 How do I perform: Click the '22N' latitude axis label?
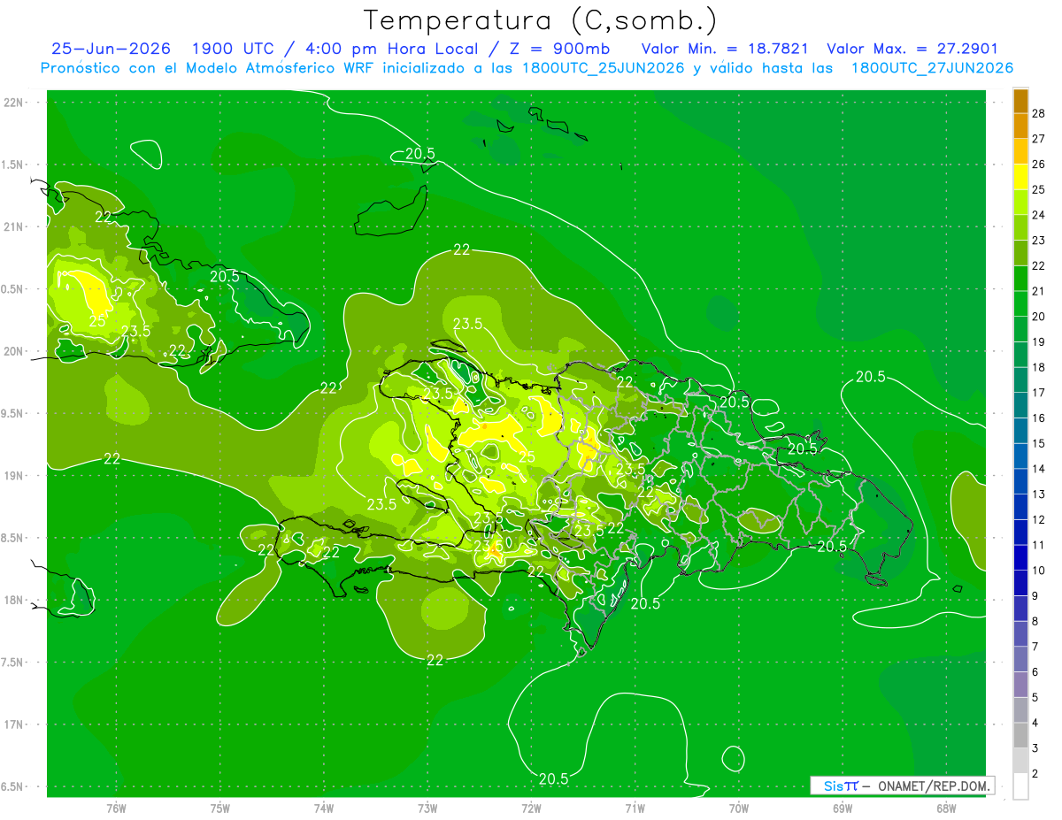click(x=15, y=103)
